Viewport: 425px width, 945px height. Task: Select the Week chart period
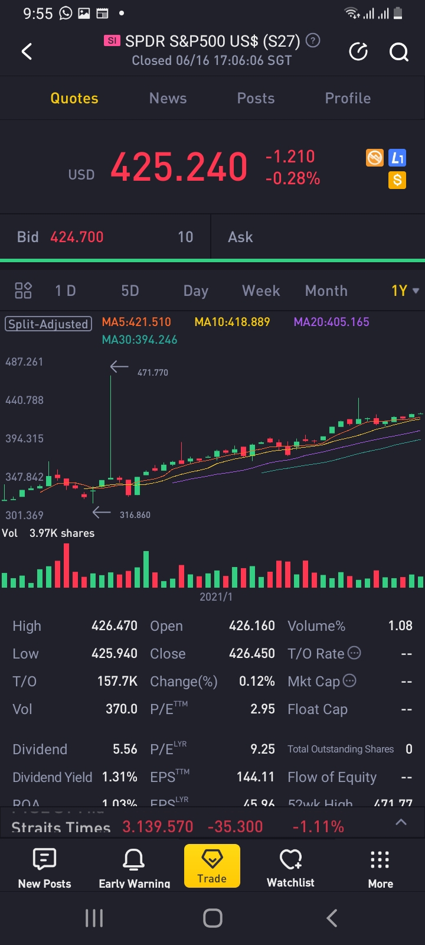point(261,291)
